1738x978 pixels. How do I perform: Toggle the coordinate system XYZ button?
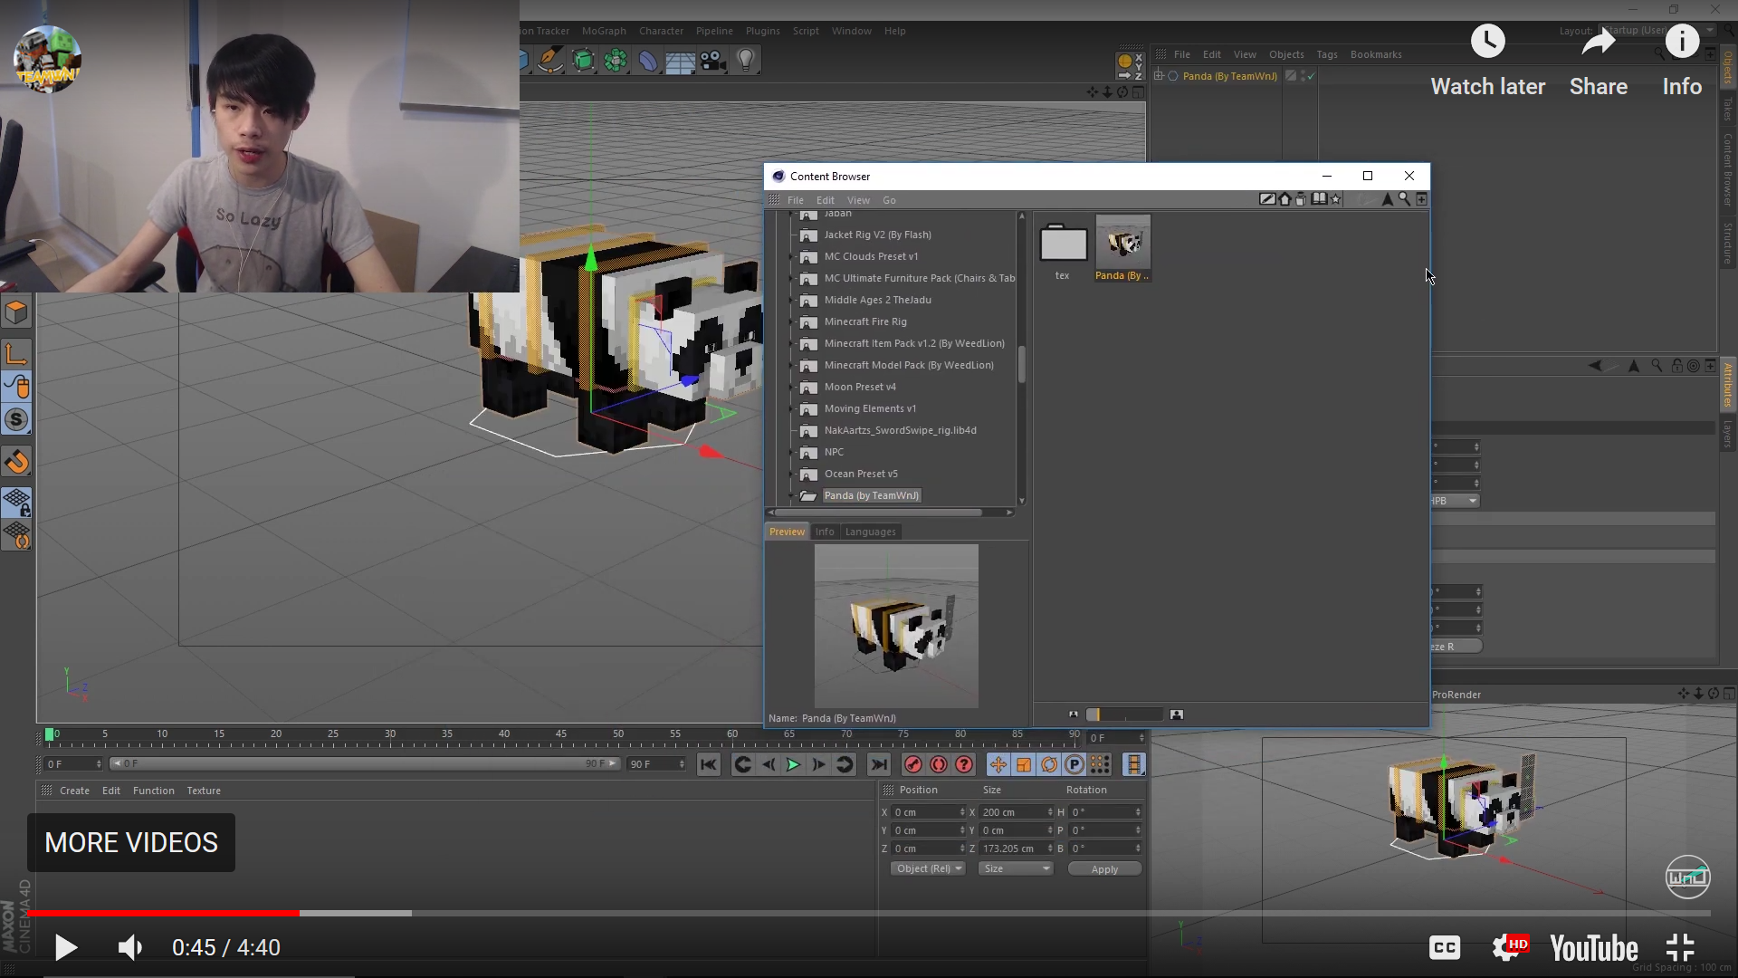(x=1131, y=65)
